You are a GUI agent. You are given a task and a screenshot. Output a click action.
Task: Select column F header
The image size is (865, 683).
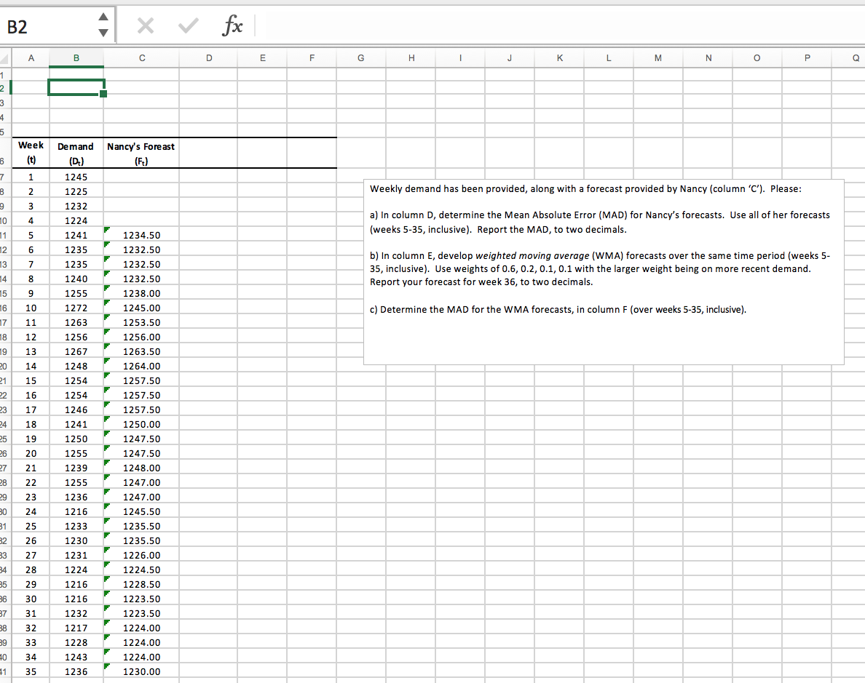click(x=312, y=58)
